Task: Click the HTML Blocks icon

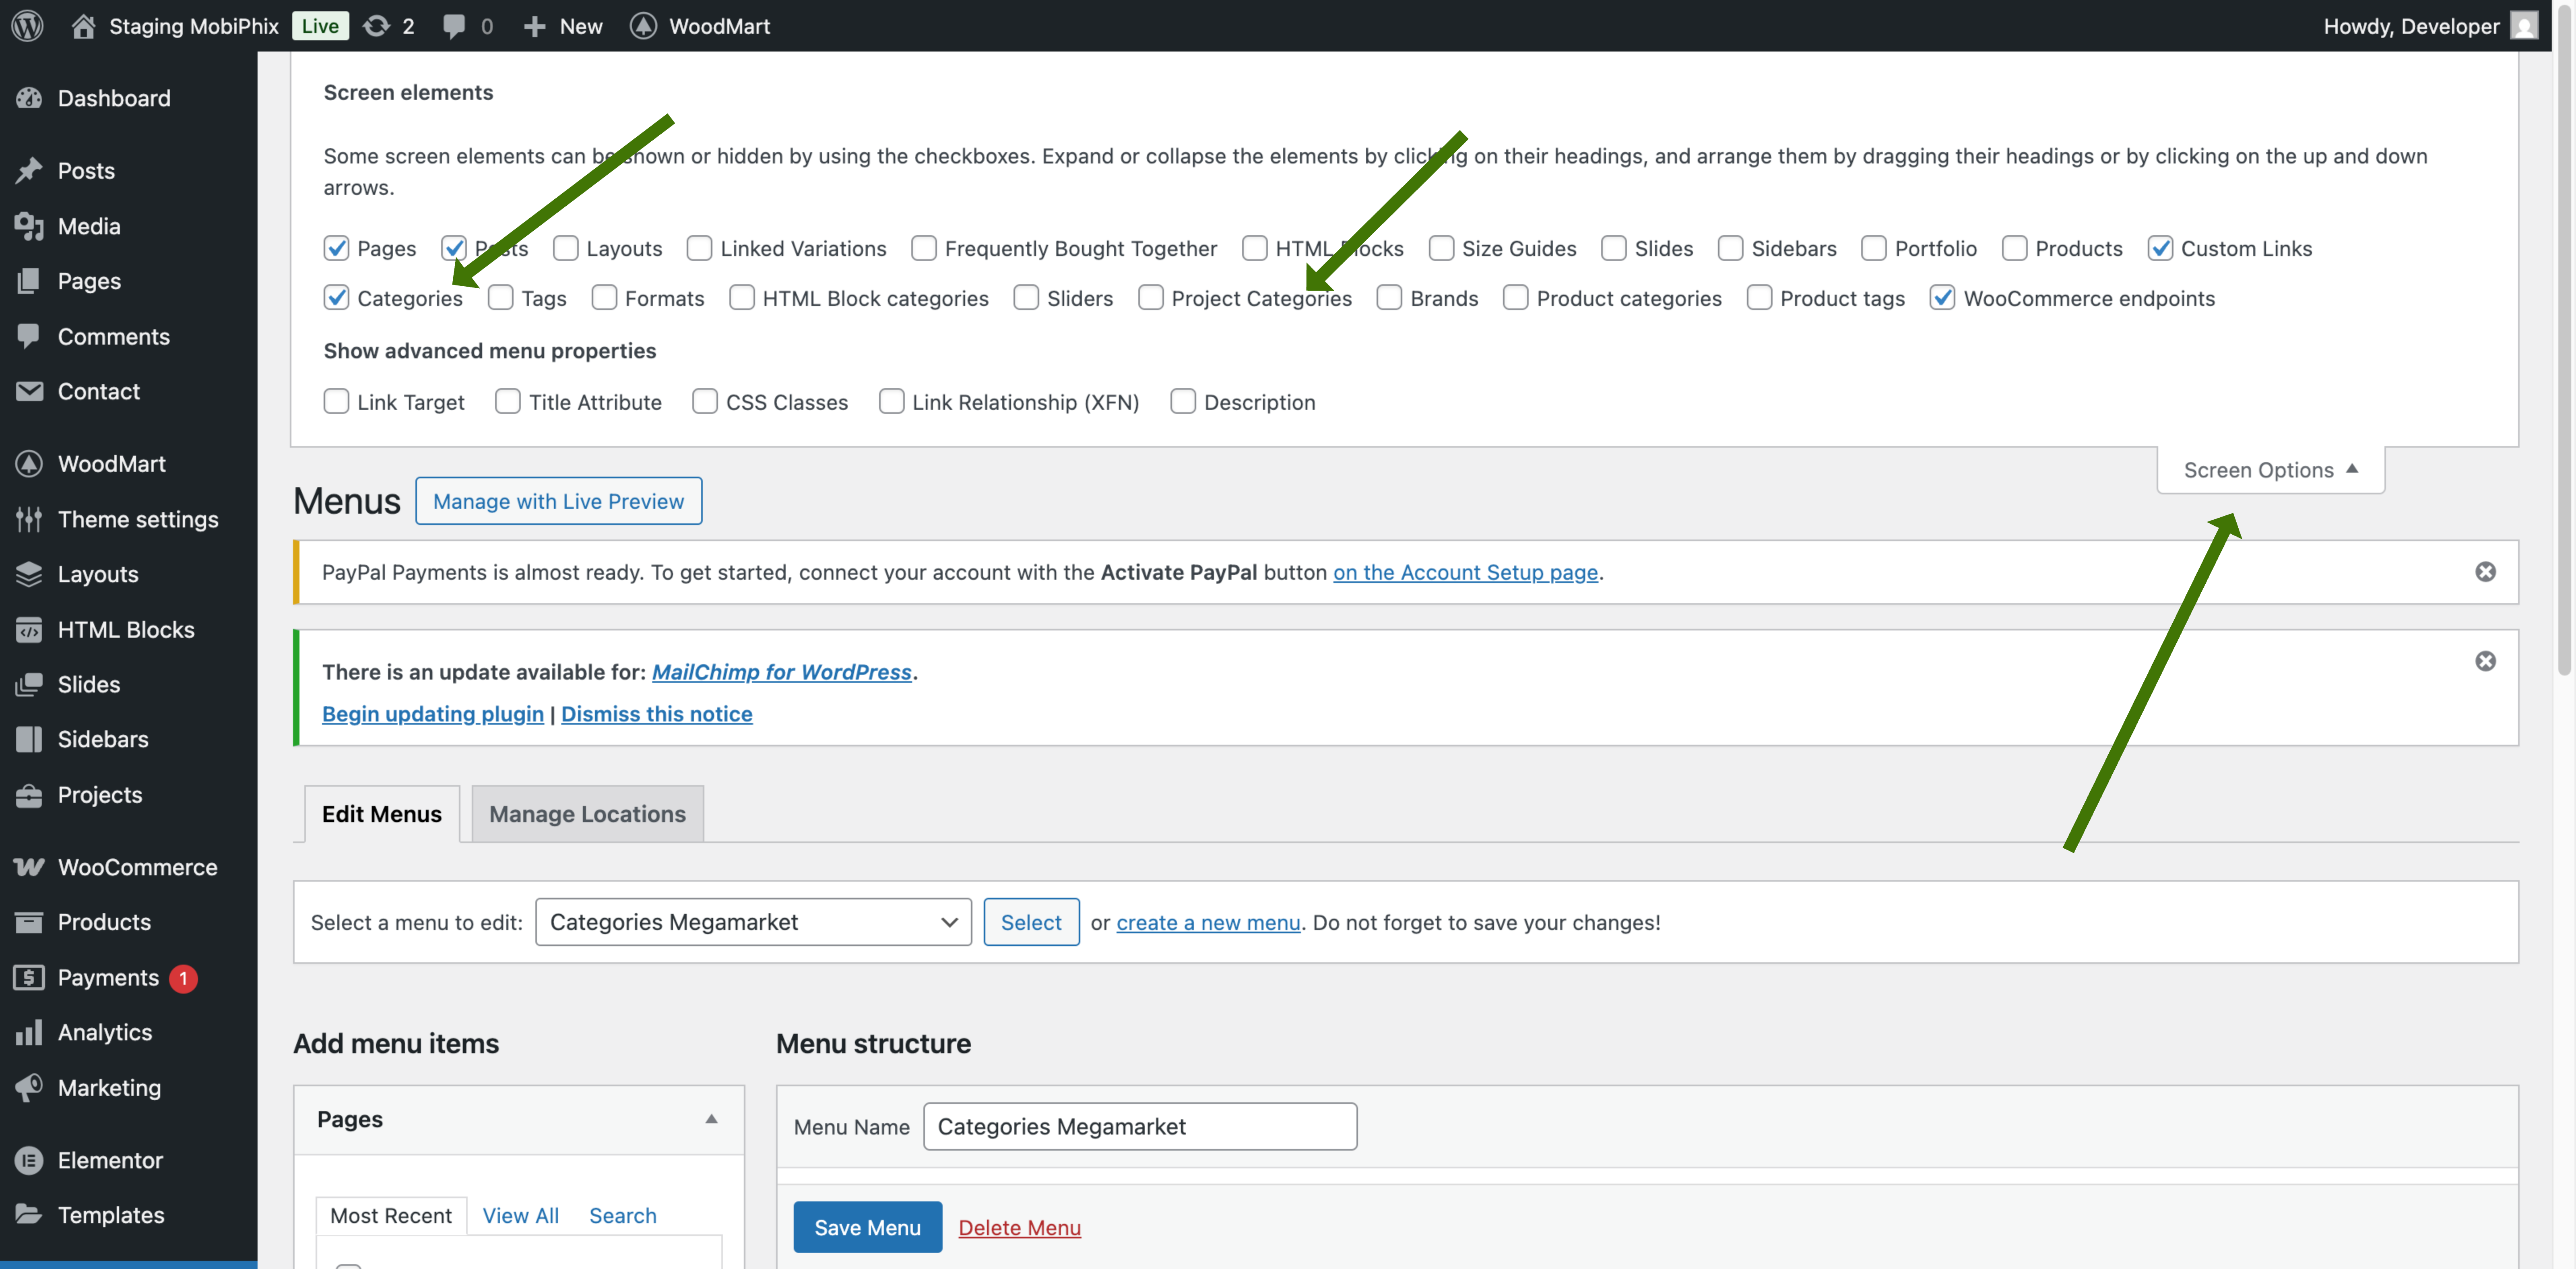Action: [x=29, y=630]
